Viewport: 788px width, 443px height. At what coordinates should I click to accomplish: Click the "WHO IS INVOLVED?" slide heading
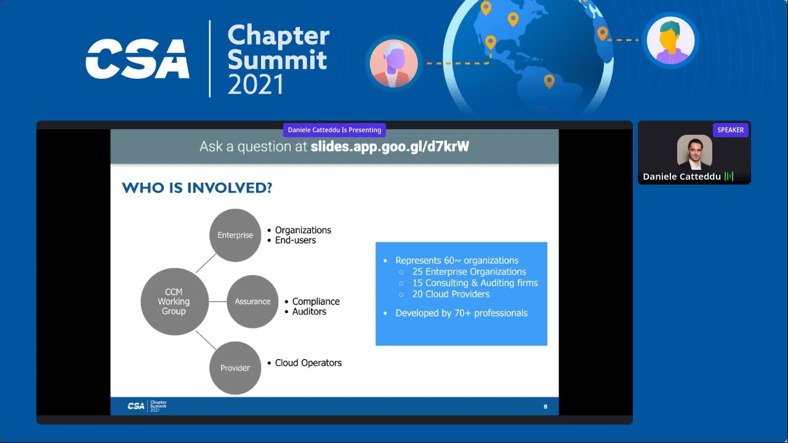coord(197,188)
